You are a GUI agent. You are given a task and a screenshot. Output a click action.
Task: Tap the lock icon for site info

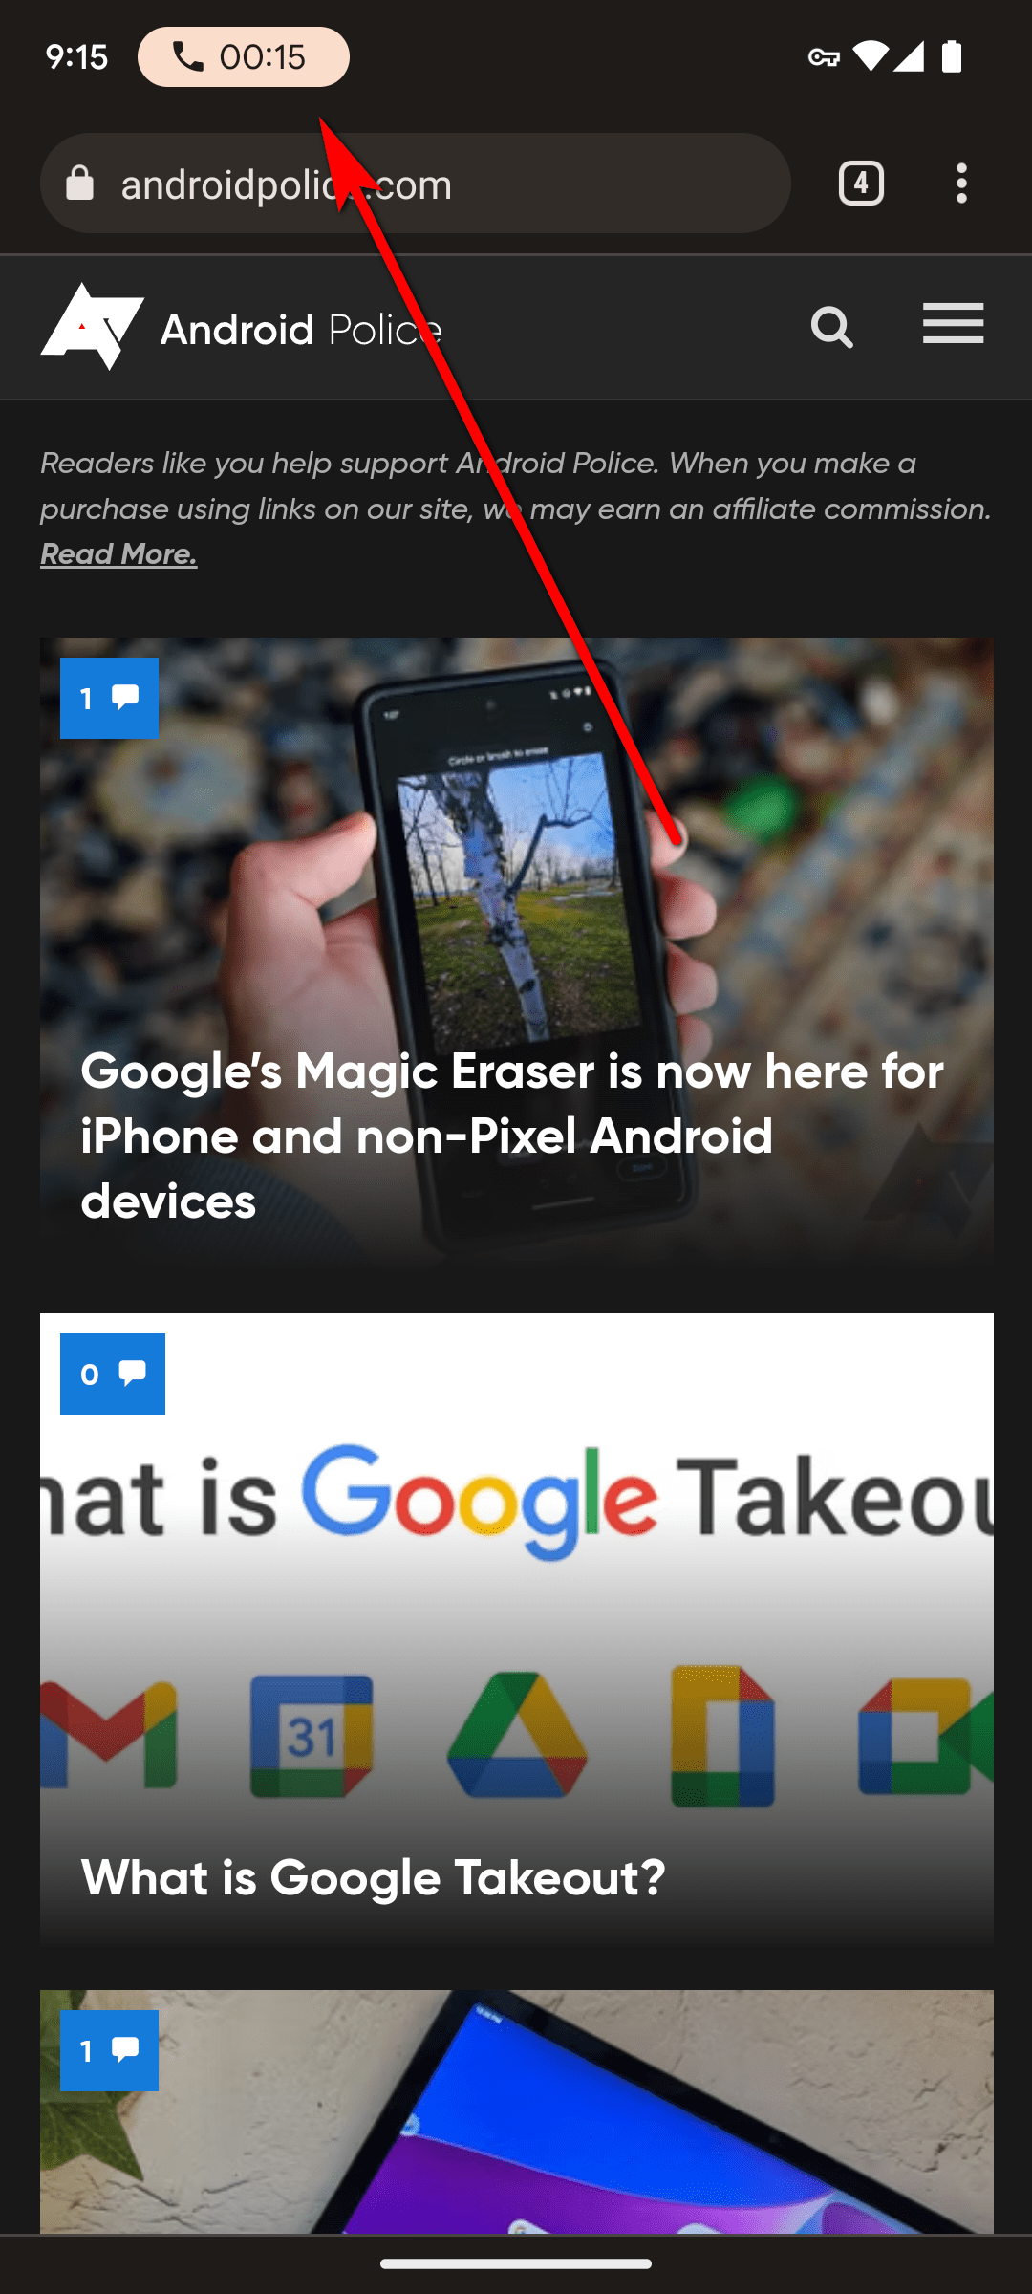[x=79, y=184]
